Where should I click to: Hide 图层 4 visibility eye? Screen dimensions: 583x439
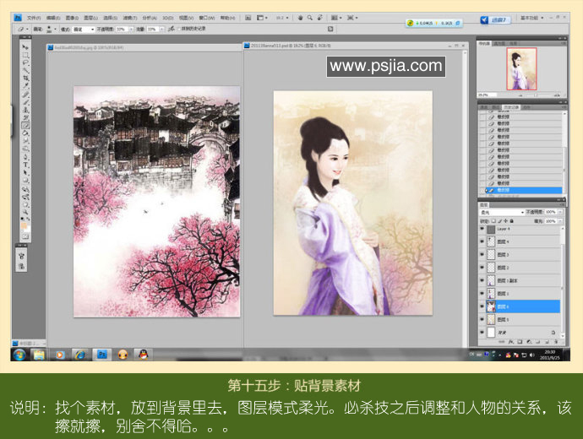tap(482, 241)
